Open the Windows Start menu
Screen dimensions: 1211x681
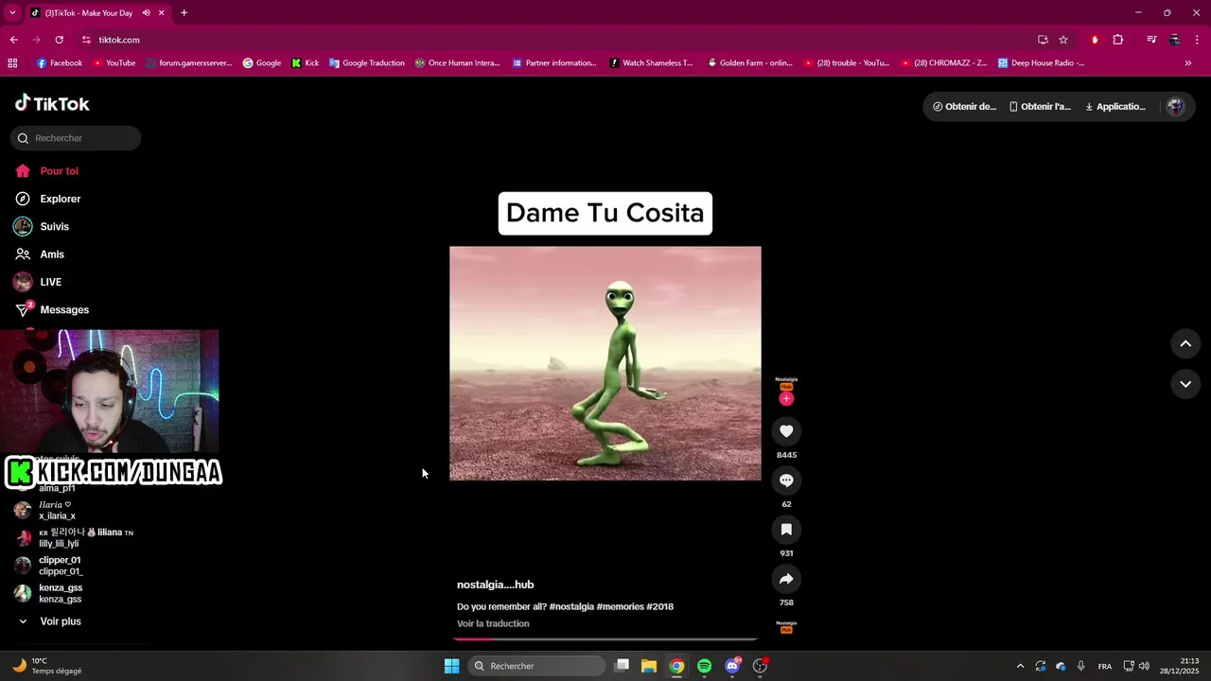(x=451, y=666)
